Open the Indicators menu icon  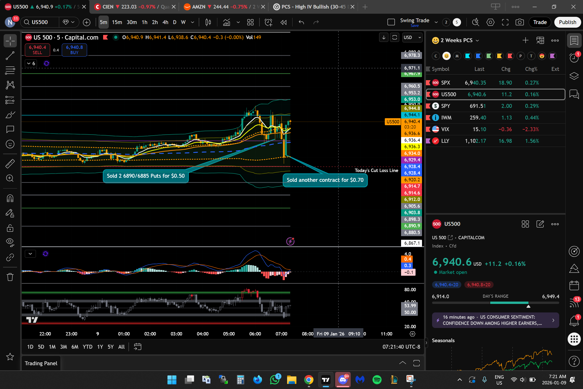227,22
